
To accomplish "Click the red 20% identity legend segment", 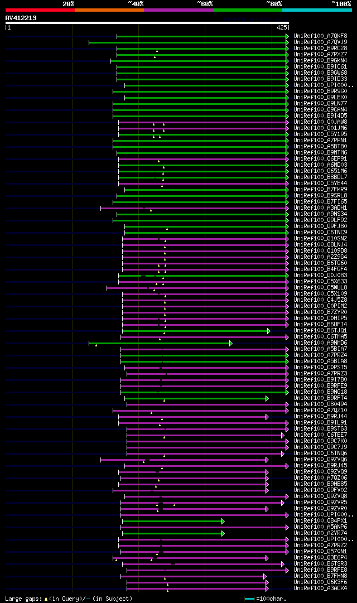I will [40, 10].
